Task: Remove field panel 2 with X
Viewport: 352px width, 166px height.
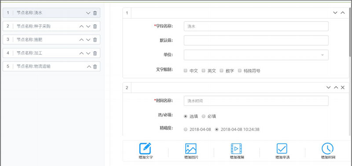Action: tap(343, 88)
